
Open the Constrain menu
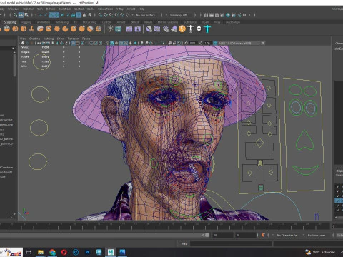pyautogui.click(x=64, y=9)
